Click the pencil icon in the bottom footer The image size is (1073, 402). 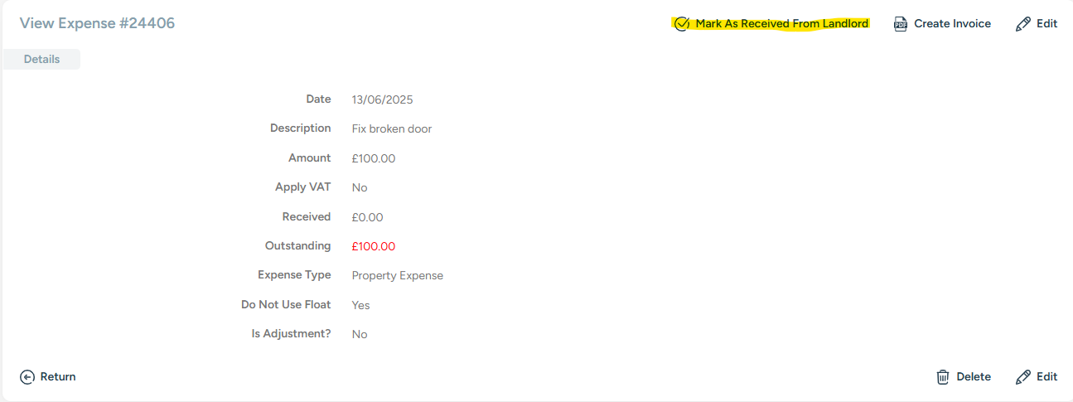coord(1023,377)
